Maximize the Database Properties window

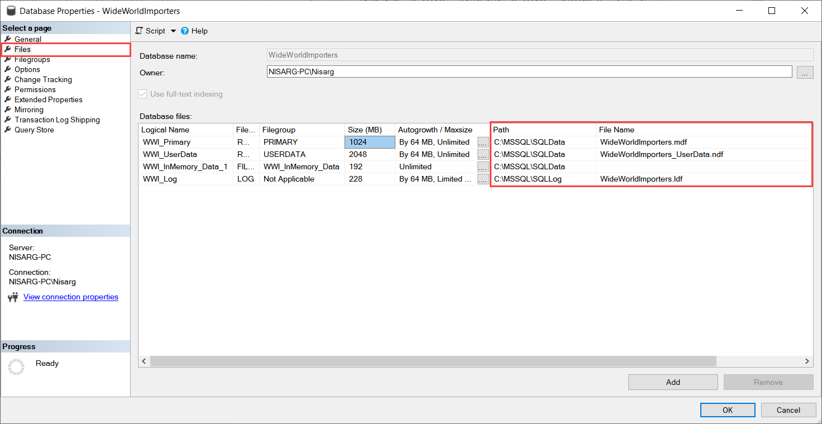772,11
